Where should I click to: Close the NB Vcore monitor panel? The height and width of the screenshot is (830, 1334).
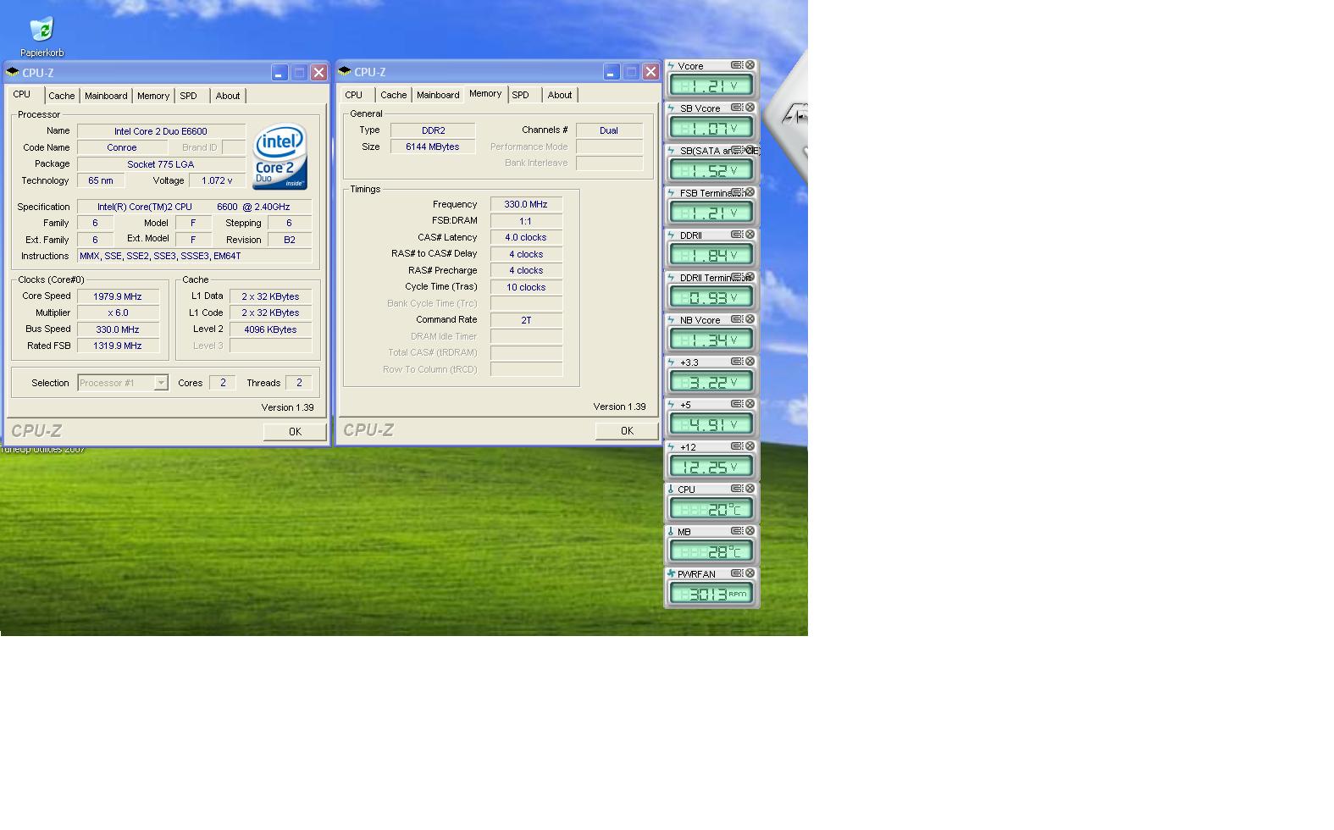750,319
